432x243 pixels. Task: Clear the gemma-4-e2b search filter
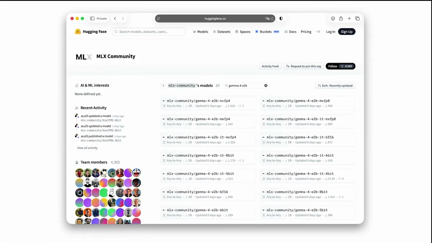pyautogui.click(x=266, y=85)
